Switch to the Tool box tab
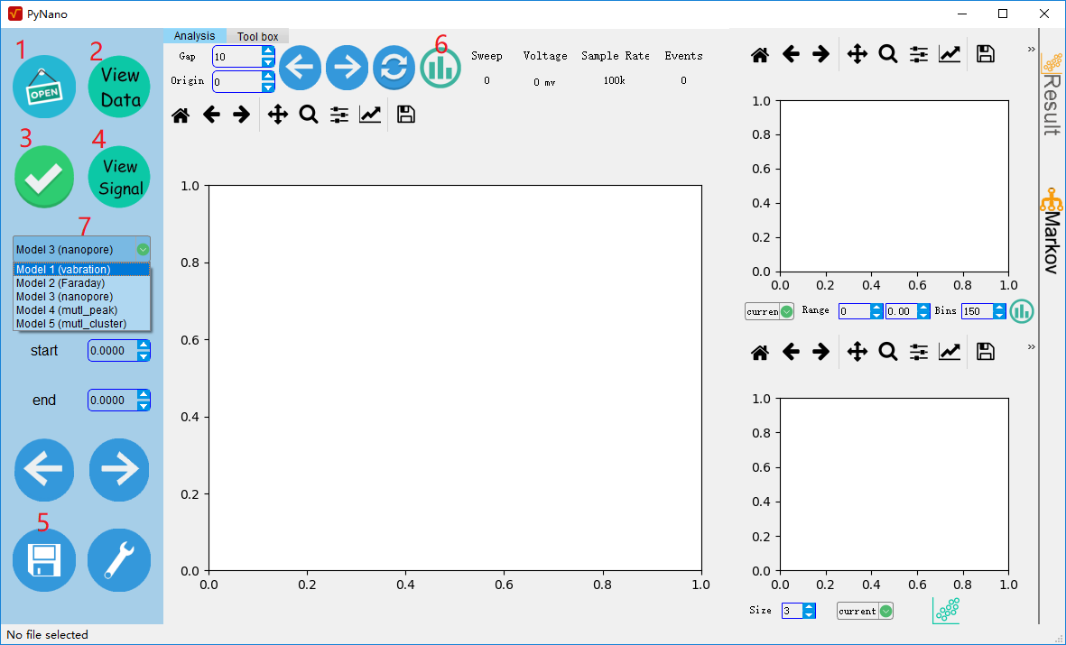1066x645 pixels. tap(257, 37)
